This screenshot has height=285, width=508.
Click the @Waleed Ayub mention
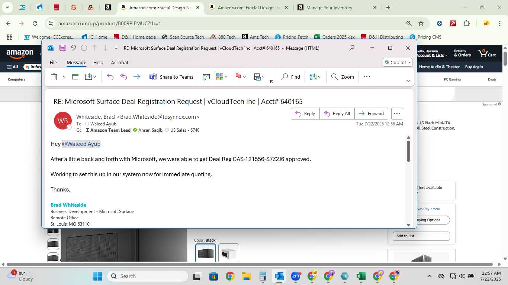coord(81,144)
